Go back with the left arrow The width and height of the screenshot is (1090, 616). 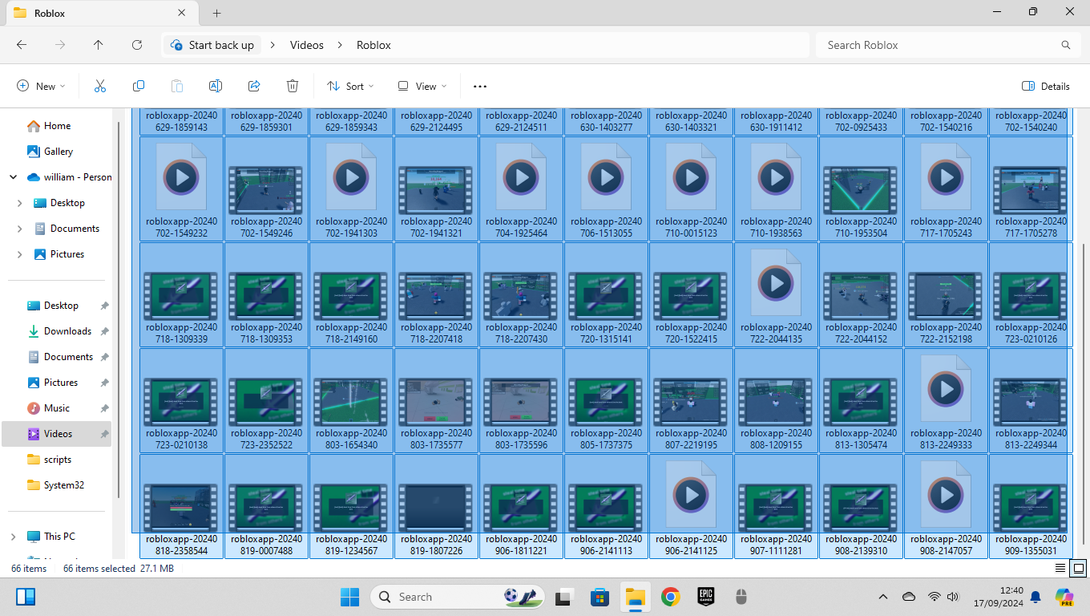tap(22, 45)
